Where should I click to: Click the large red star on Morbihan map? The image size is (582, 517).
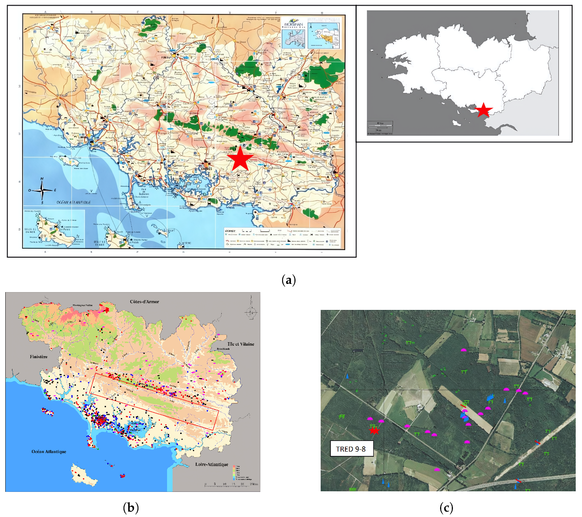(x=240, y=159)
